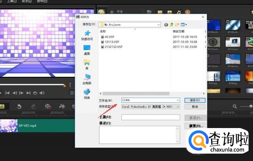Go back to last visited folder
This screenshot has width=253, height=161.
[x=166, y=25]
